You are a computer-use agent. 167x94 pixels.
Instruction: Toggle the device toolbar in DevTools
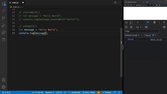(131, 22)
